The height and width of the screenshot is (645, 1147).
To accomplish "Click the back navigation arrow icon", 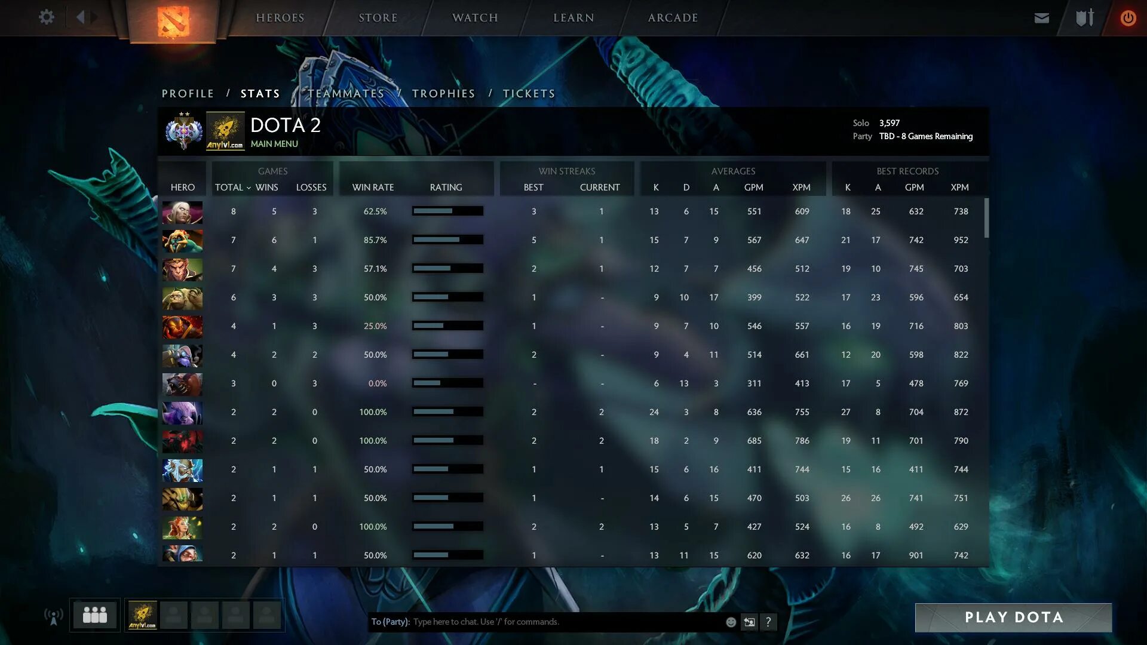I will click(x=81, y=17).
